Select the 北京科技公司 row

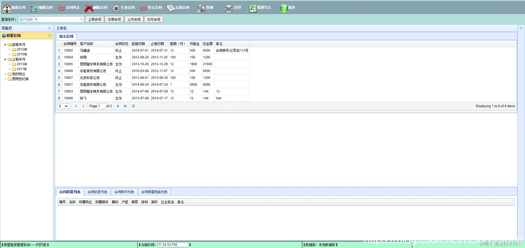point(153,78)
